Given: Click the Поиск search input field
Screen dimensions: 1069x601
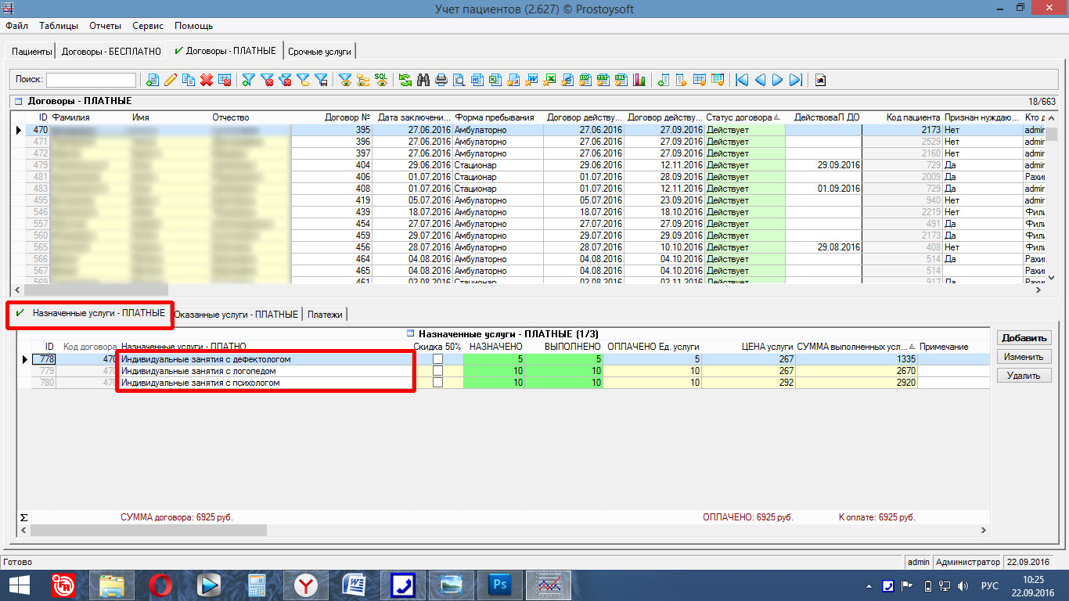Looking at the screenshot, I should click(x=91, y=80).
